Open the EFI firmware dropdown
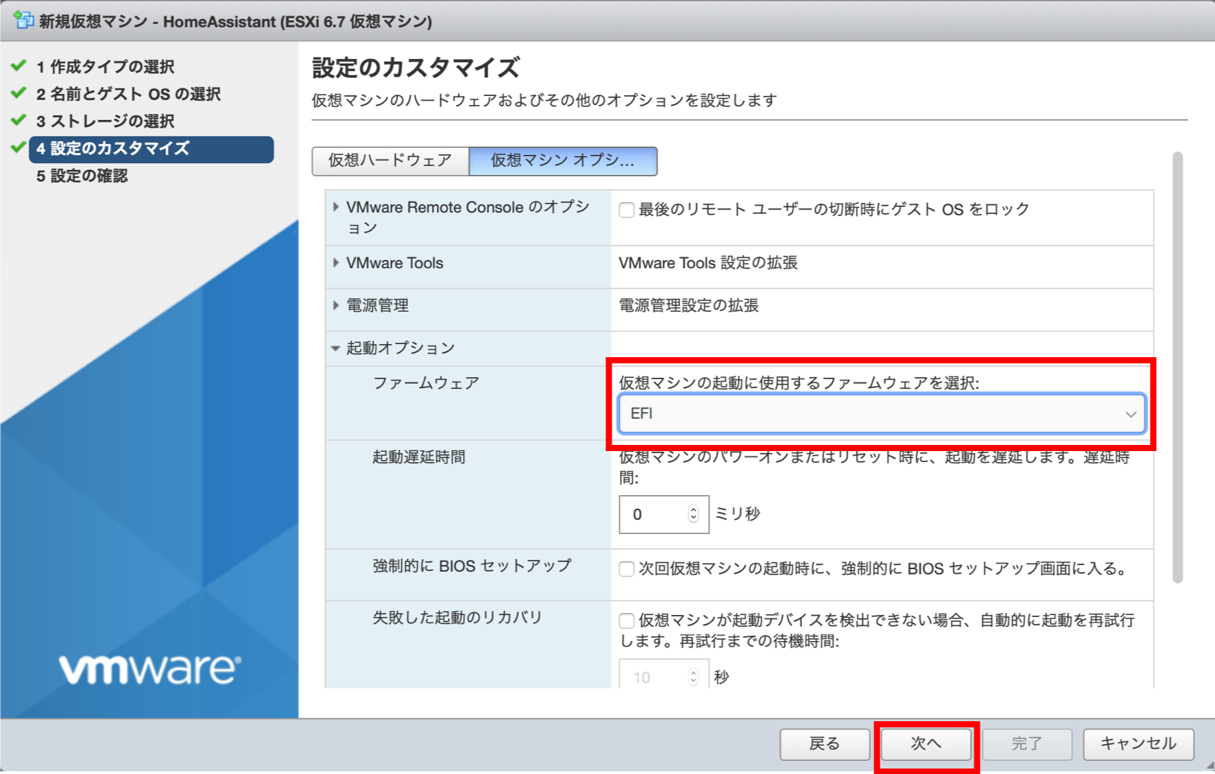This screenshot has height=774, width=1215. 882,413
